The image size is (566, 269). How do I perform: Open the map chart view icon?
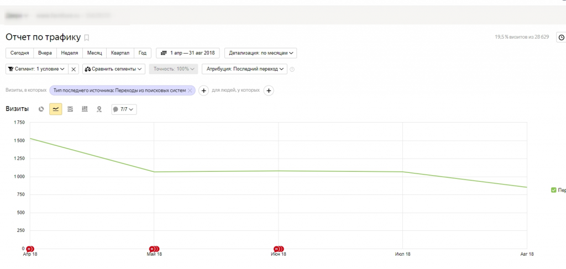[x=99, y=109]
